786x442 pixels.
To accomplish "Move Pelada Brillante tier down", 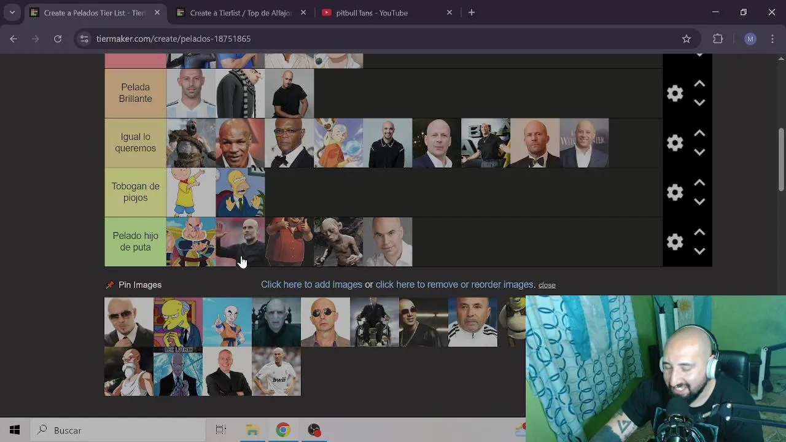I will point(699,103).
